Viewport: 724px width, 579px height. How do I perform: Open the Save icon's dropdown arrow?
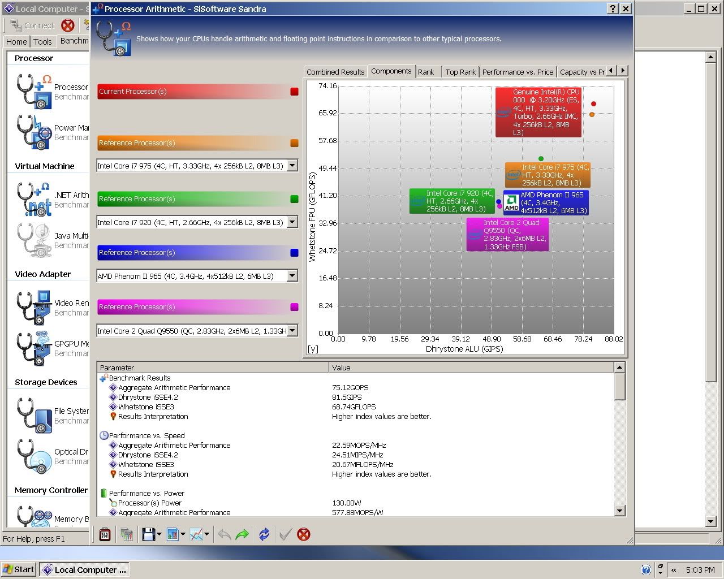click(159, 534)
